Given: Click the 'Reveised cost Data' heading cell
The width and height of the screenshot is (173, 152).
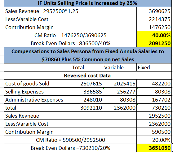Looking at the screenshot, I should pyautogui.click(x=88, y=76).
